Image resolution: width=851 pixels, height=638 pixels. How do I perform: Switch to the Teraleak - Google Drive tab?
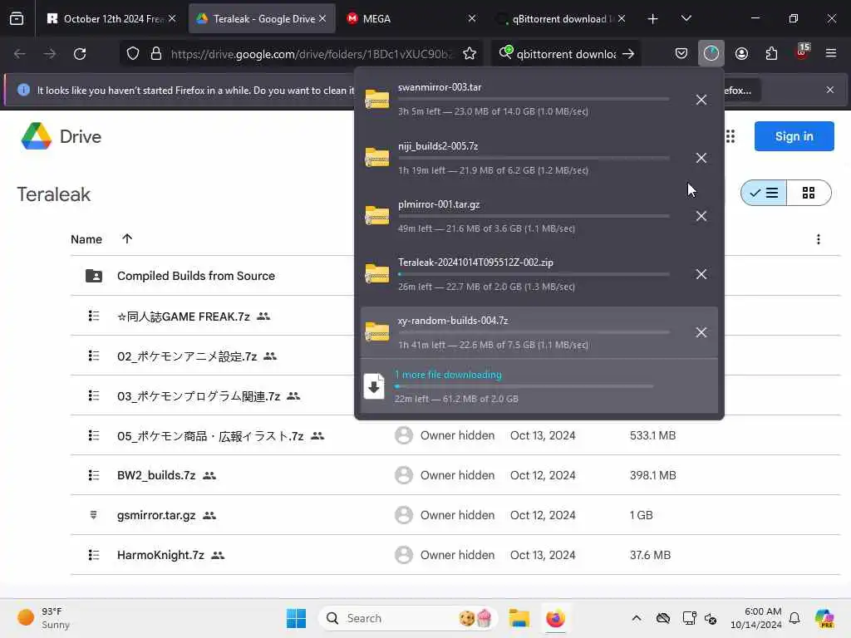point(263,18)
